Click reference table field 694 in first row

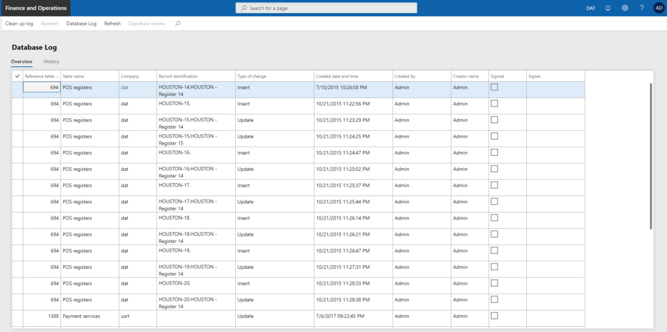point(42,88)
